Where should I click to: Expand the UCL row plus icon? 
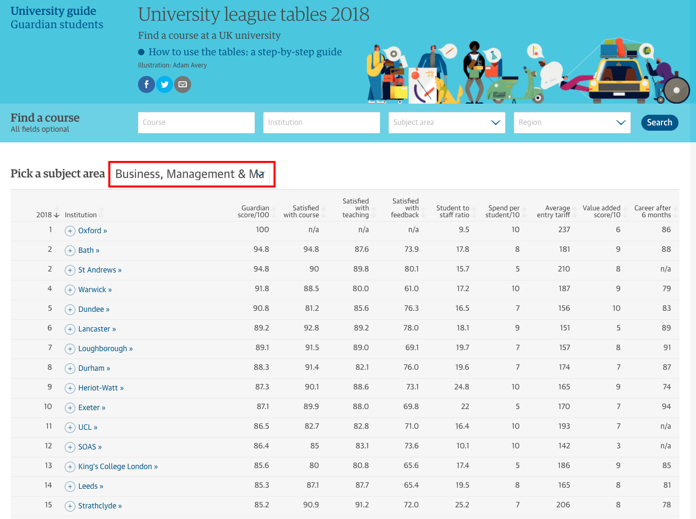70,428
